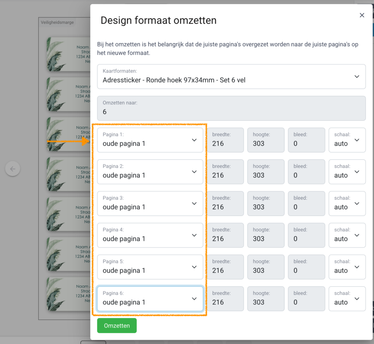This screenshot has width=374, height=344.
Task: Open the focused Pagina 6 dropdown
Action: coord(150,299)
